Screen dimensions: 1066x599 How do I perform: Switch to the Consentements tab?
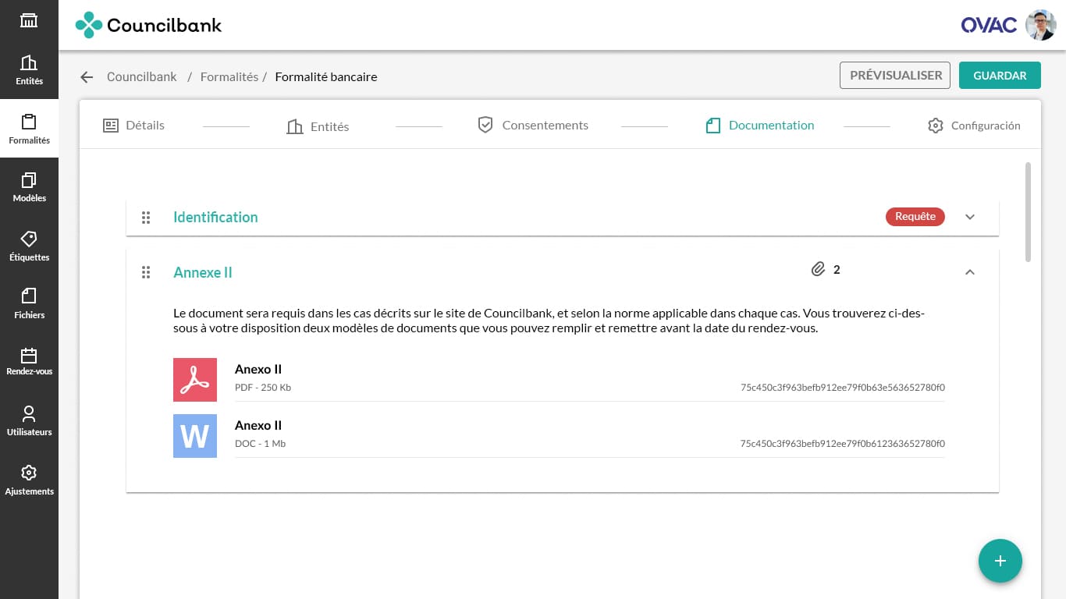(533, 126)
